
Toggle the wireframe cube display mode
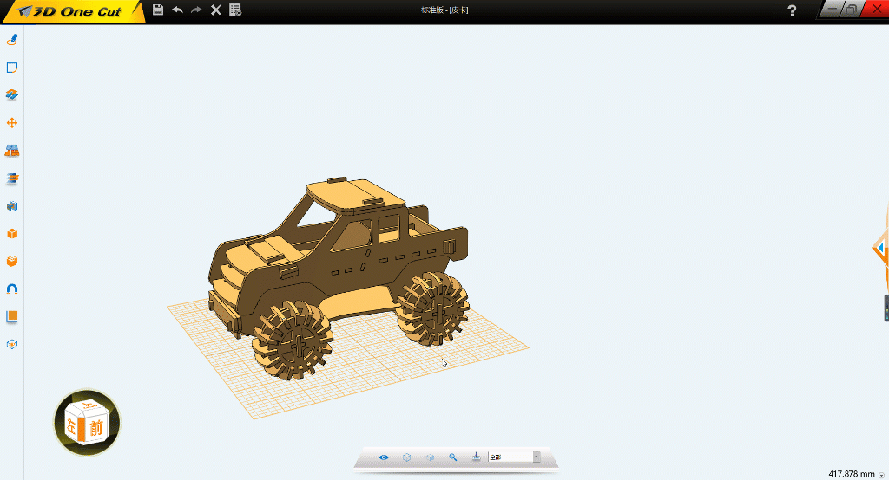pyautogui.click(x=406, y=457)
